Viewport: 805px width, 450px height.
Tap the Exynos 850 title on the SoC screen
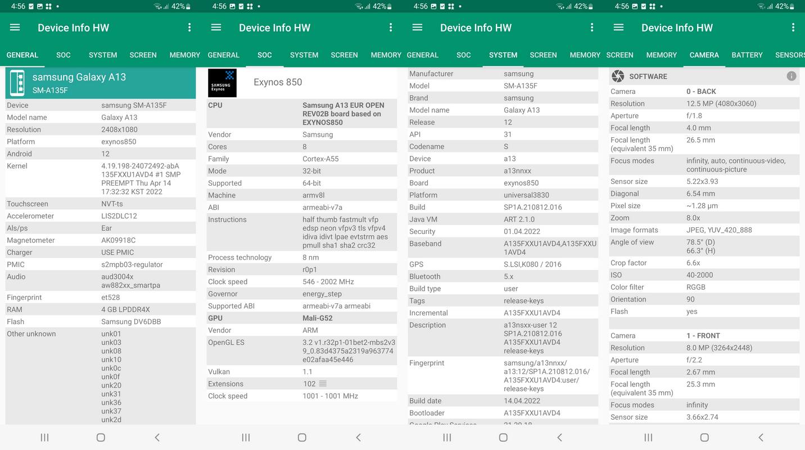278,82
